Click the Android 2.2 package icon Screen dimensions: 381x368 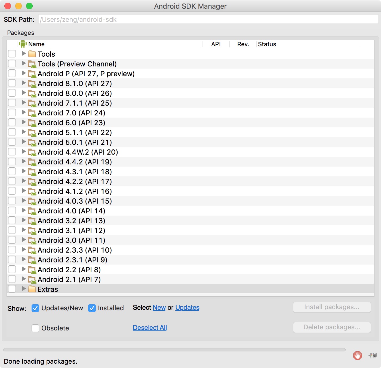point(32,270)
